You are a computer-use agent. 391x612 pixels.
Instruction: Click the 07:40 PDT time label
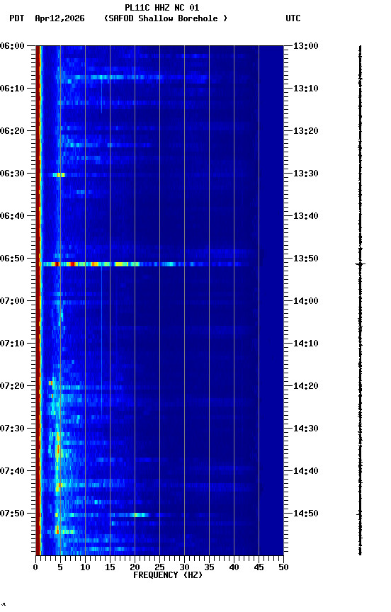[x=12, y=471]
